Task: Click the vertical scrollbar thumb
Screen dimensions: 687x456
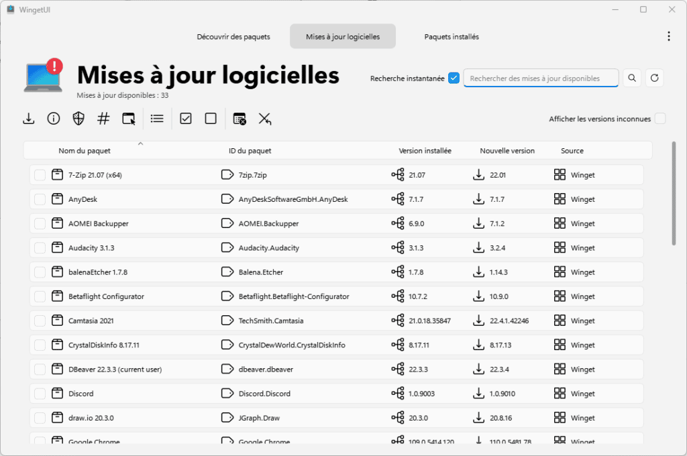Action: (x=674, y=193)
